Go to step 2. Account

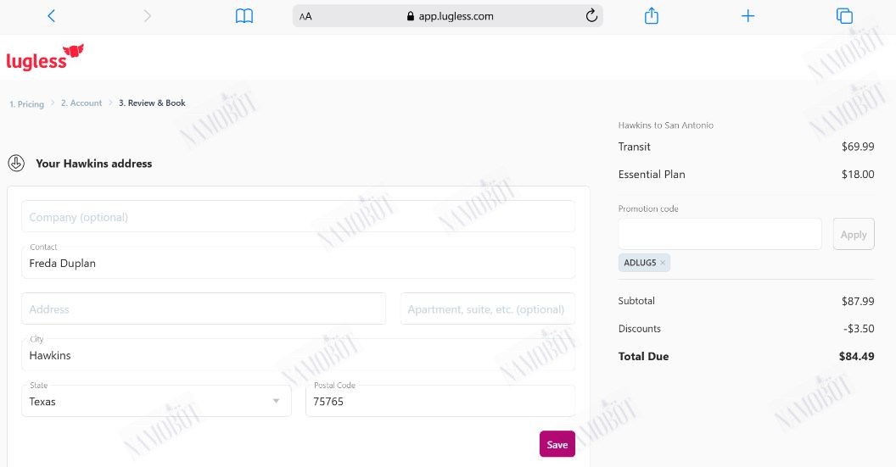(x=81, y=103)
